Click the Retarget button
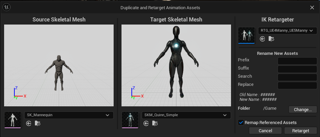This screenshot has width=320, height=137. point(300,131)
